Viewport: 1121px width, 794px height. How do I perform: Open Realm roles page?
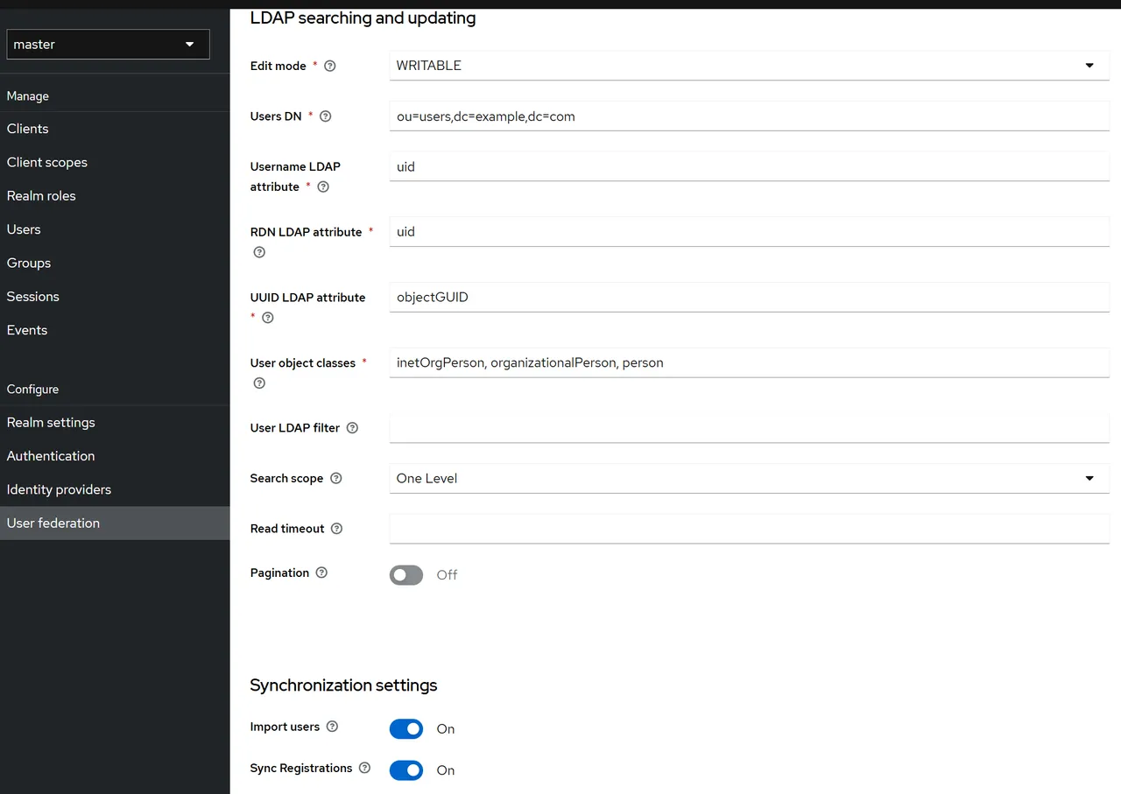click(x=115, y=195)
